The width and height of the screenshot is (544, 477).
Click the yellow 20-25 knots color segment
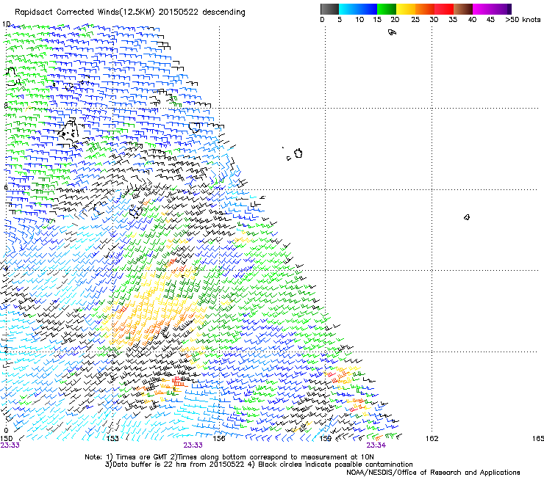click(406, 9)
